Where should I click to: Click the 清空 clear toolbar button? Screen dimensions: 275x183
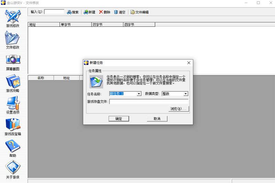[120, 12]
